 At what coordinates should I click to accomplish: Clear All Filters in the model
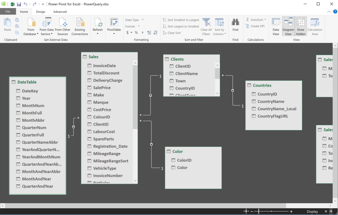(206, 26)
